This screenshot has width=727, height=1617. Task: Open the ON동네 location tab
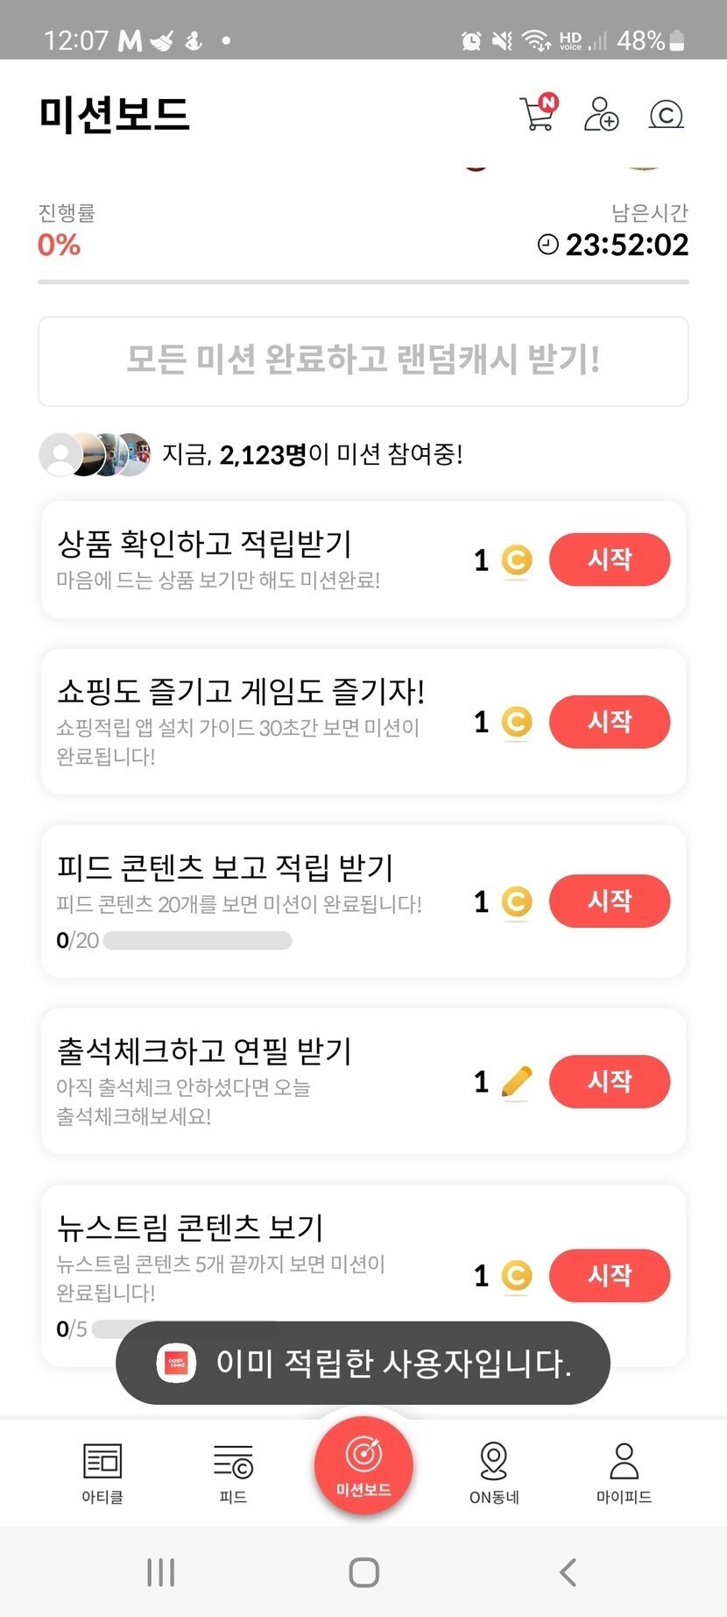[494, 1472]
